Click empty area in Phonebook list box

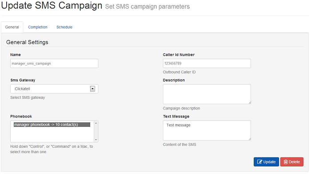click(52, 134)
